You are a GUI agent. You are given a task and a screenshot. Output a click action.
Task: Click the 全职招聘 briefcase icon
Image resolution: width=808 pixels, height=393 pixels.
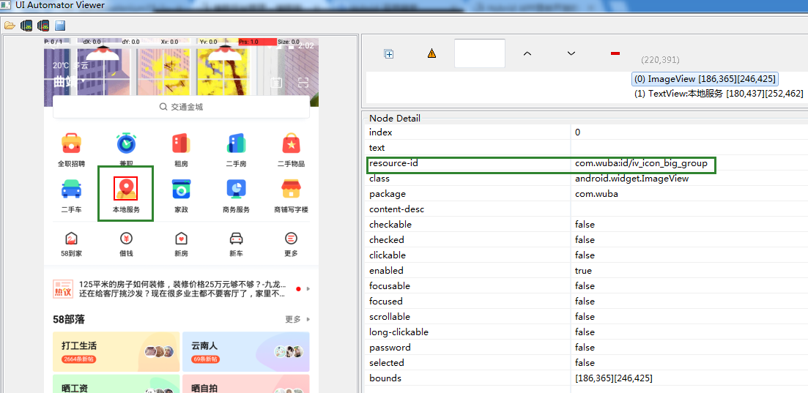pos(71,143)
